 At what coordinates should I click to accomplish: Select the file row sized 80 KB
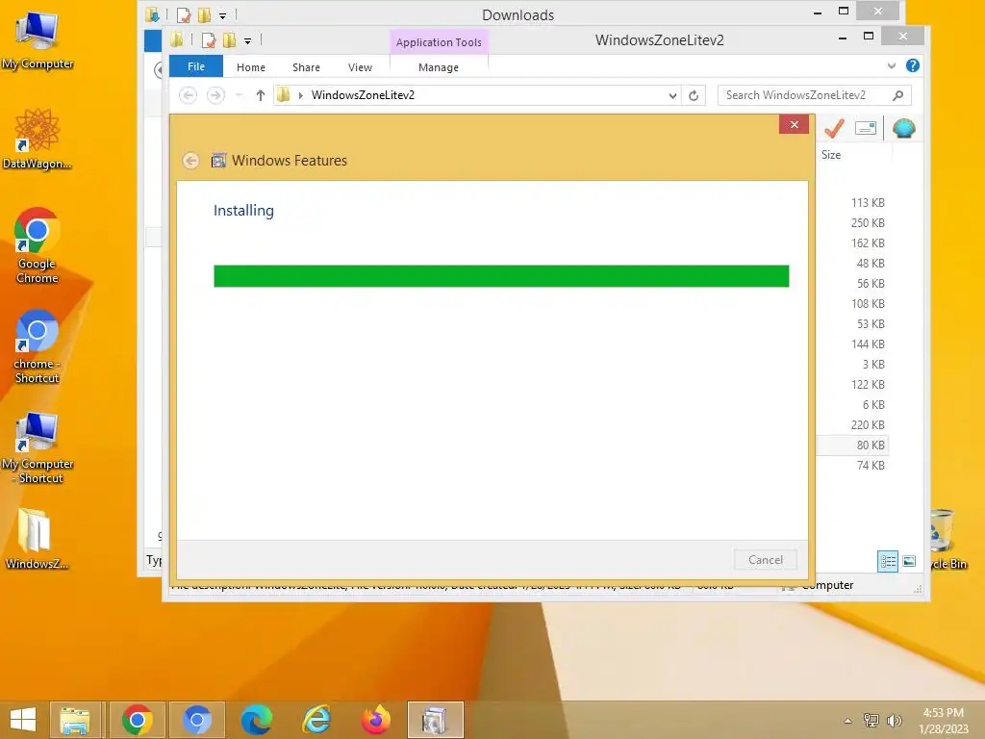[852, 445]
